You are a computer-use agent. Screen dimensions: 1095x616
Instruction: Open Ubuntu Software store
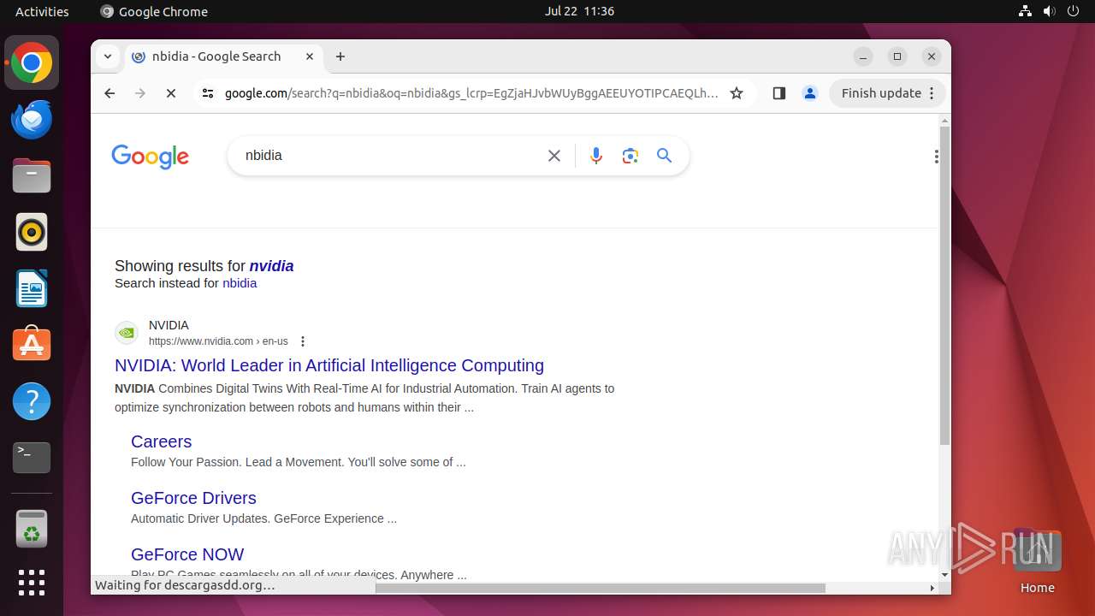[32, 345]
